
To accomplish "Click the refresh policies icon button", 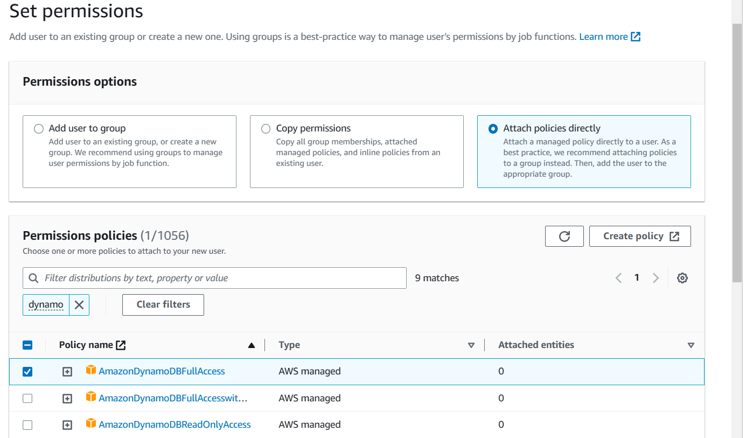I will [564, 237].
